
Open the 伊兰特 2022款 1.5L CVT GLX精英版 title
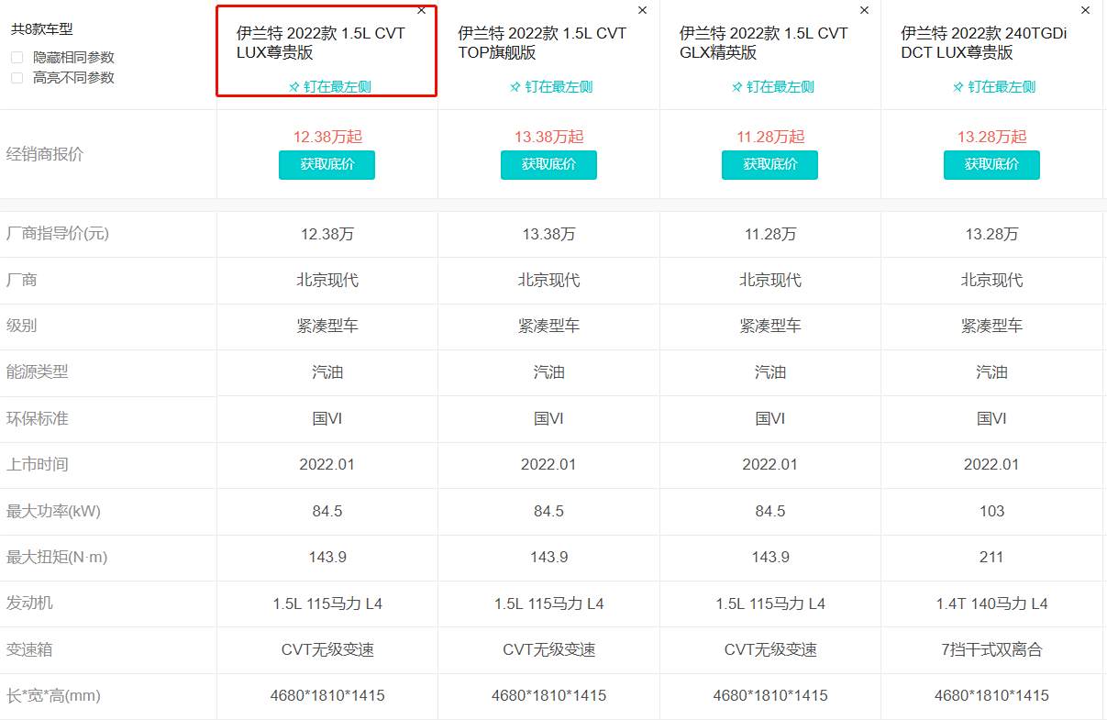pyautogui.click(x=764, y=43)
